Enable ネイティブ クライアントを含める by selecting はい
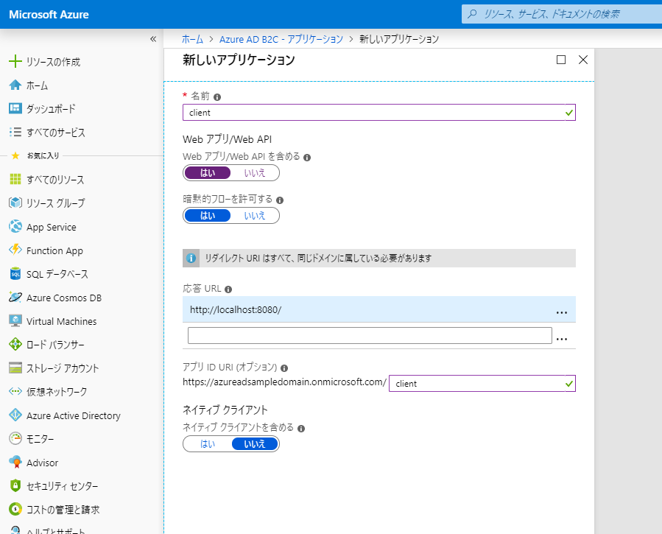Screen dimensions: 662x534 [x=207, y=443]
